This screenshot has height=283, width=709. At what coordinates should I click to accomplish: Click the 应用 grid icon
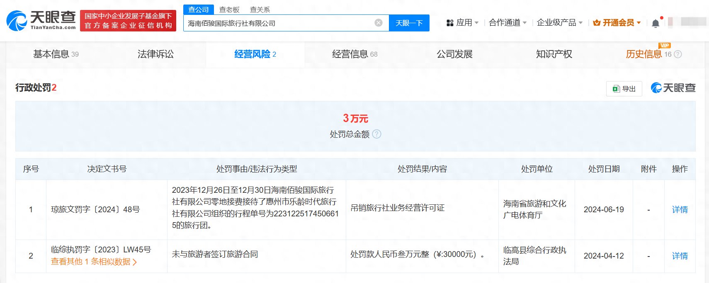pyautogui.click(x=450, y=23)
